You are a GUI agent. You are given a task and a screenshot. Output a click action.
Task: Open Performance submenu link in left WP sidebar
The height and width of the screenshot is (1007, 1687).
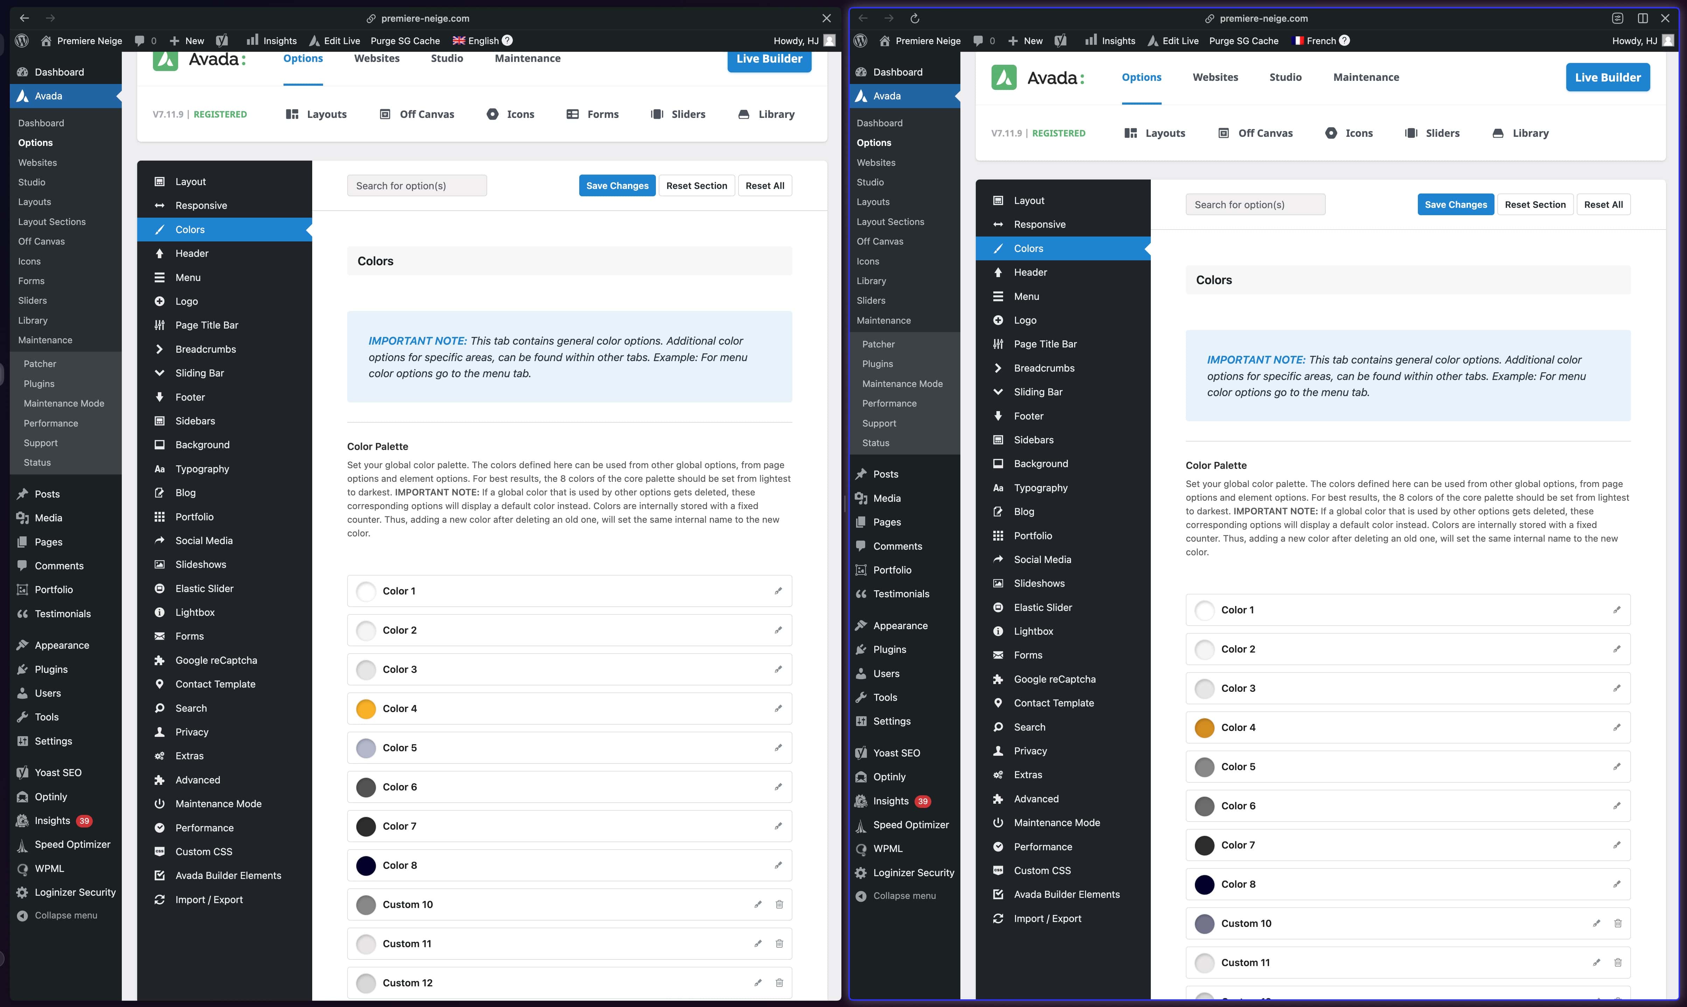pos(51,423)
